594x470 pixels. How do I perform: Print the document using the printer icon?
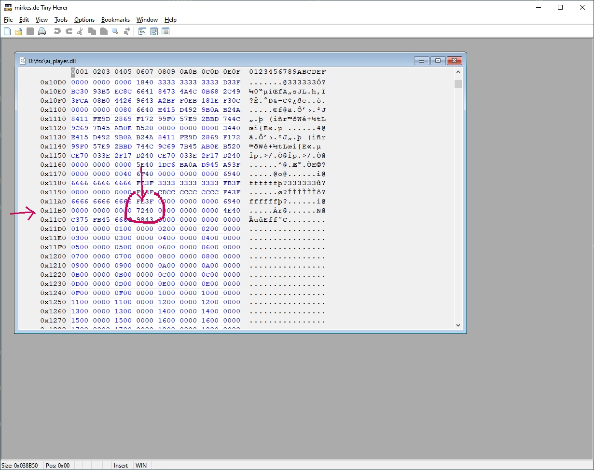[42, 32]
